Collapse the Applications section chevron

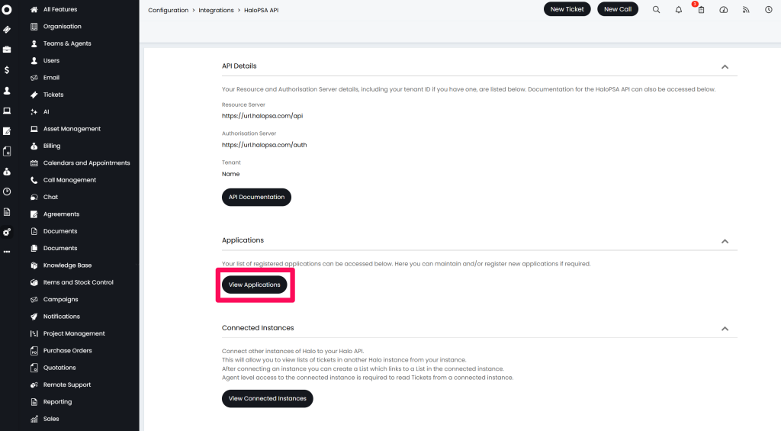point(725,241)
